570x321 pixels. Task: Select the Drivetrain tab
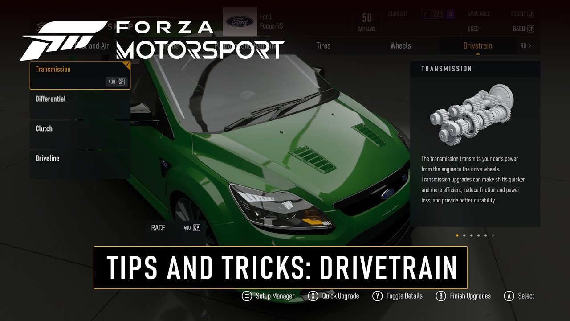click(477, 45)
